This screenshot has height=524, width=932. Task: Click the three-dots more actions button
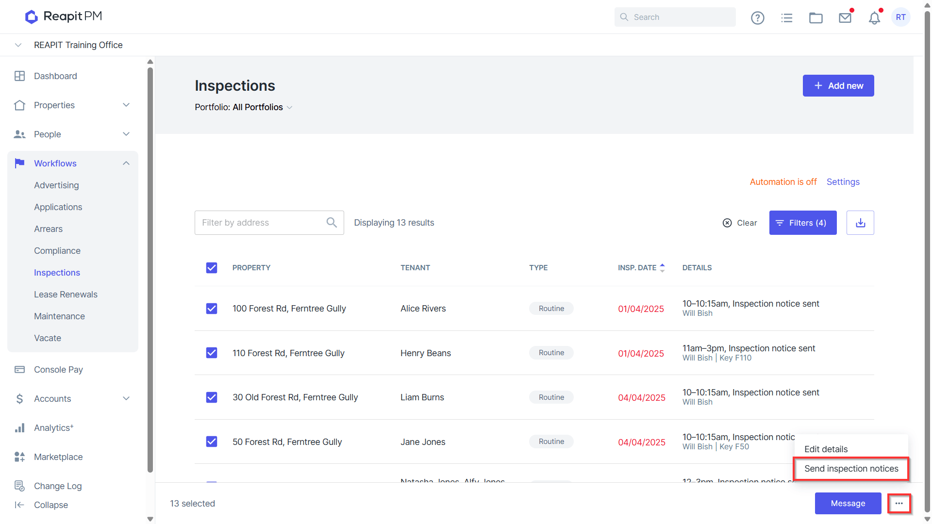coord(899,504)
